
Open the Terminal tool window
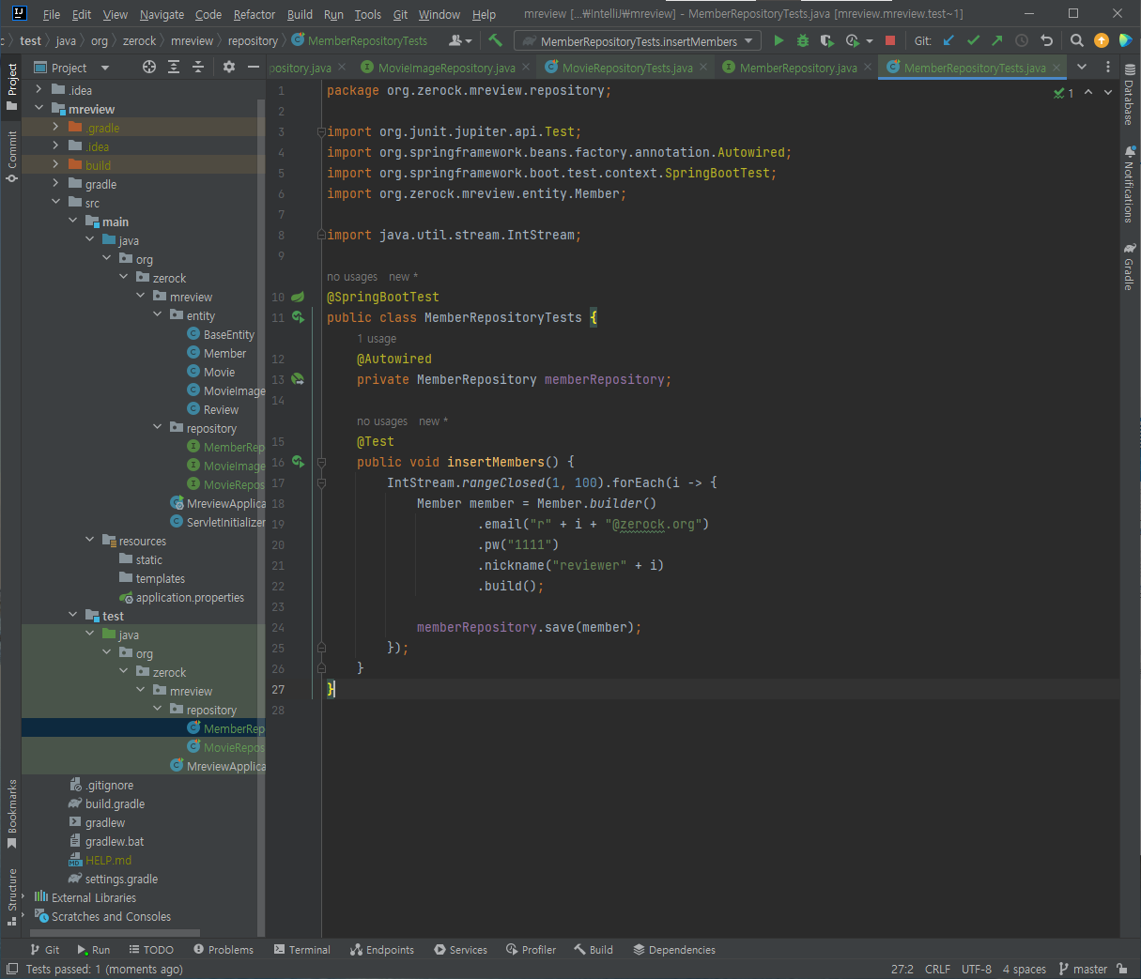302,950
